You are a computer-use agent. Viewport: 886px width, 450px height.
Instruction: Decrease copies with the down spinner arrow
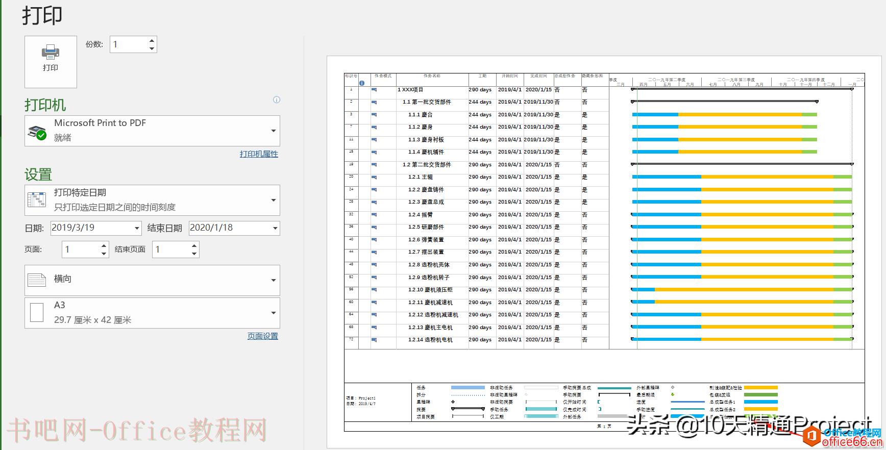152,48
